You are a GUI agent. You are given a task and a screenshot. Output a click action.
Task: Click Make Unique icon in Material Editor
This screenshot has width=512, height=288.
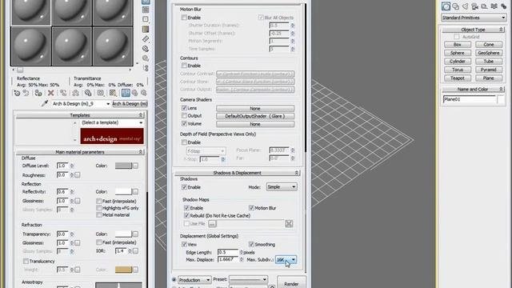[75, 93]
